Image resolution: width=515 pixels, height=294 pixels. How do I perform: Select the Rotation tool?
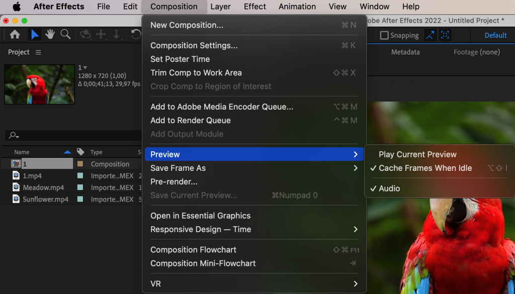coord(135,34)
